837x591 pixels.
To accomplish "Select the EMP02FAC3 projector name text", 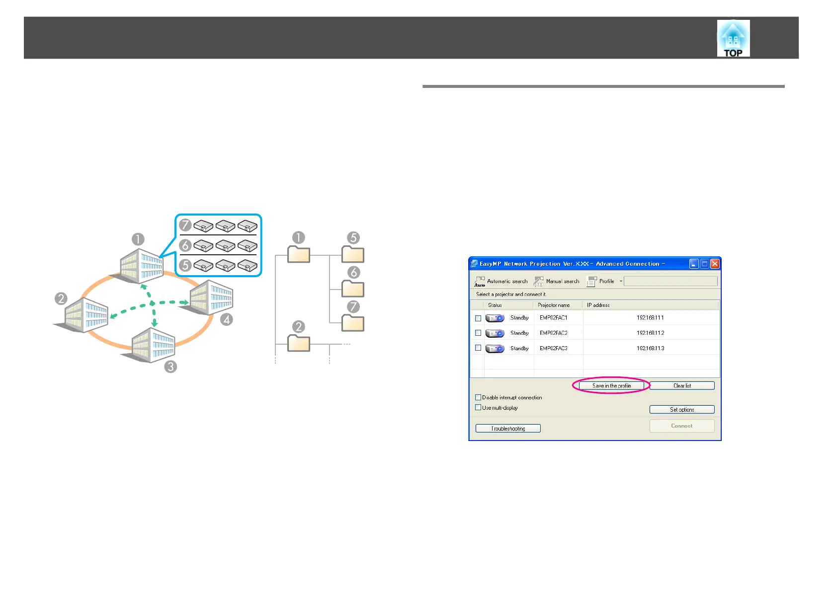I will pyautogui.click(x=554, y=349).
